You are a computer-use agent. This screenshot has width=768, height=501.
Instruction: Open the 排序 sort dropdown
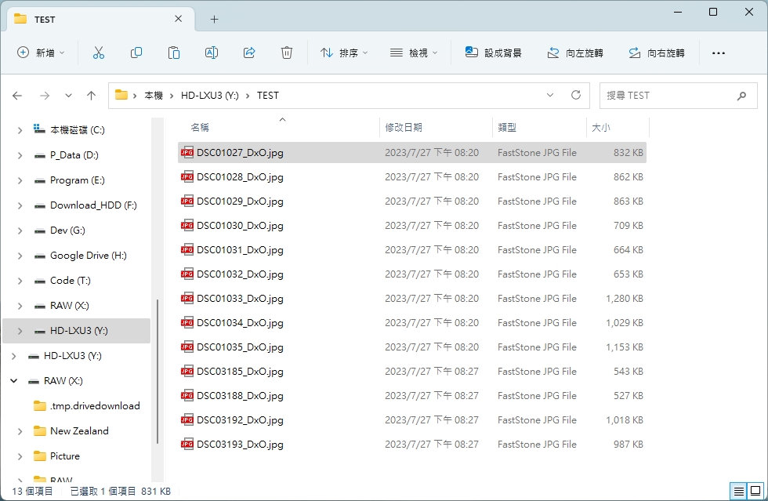click(x=342, y=53)
